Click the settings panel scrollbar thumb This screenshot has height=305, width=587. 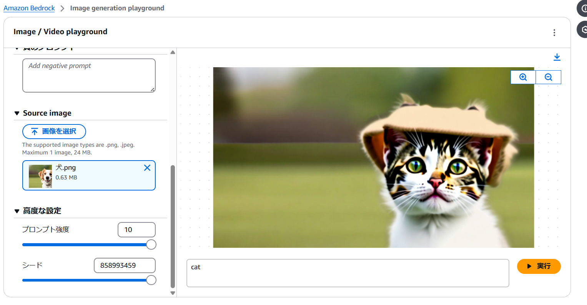173,227
